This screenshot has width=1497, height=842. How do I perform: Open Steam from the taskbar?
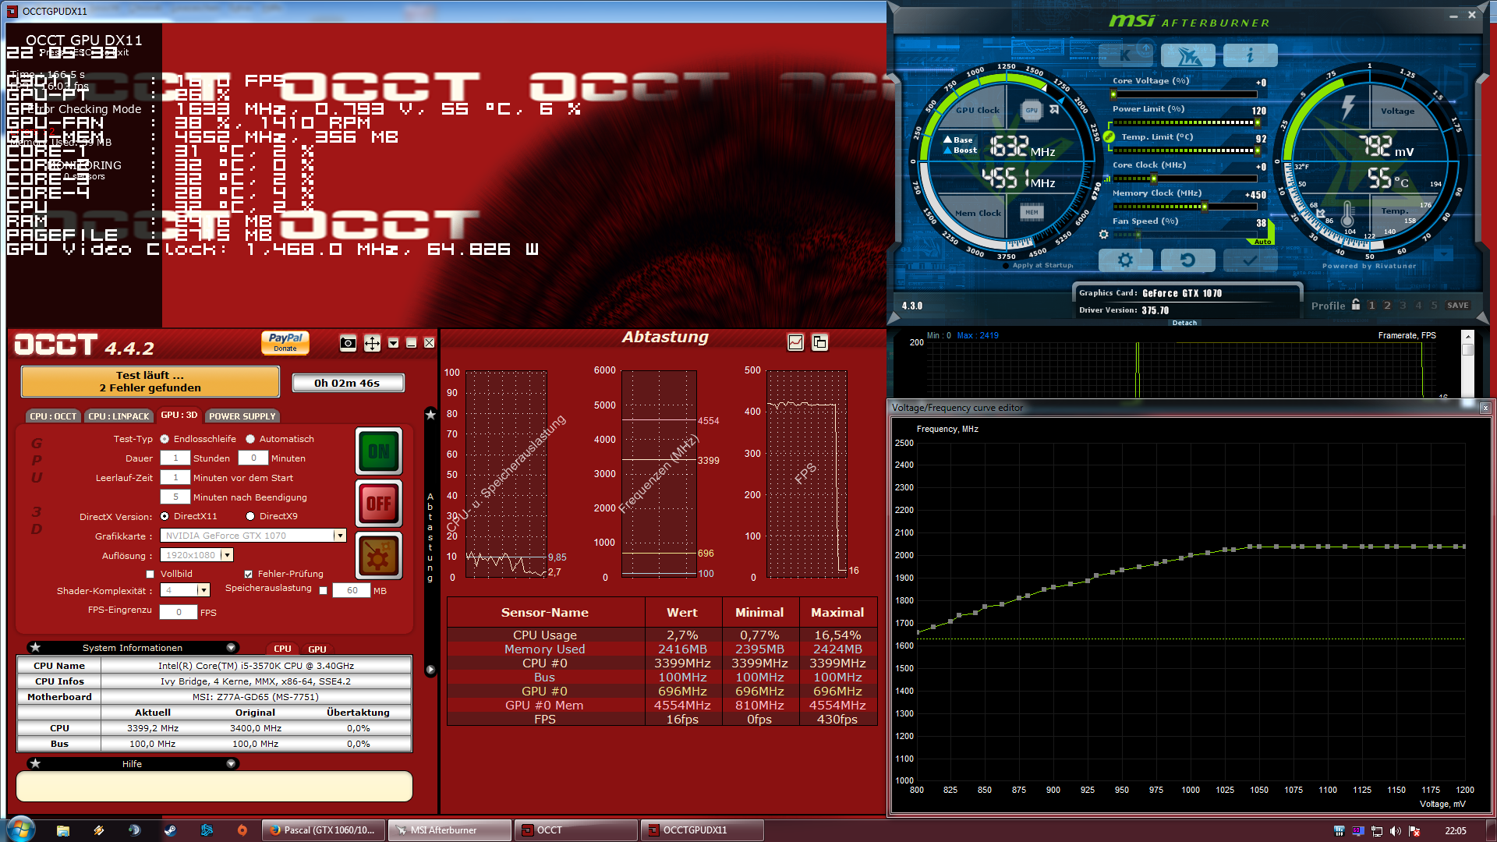[x=170, y=830]
